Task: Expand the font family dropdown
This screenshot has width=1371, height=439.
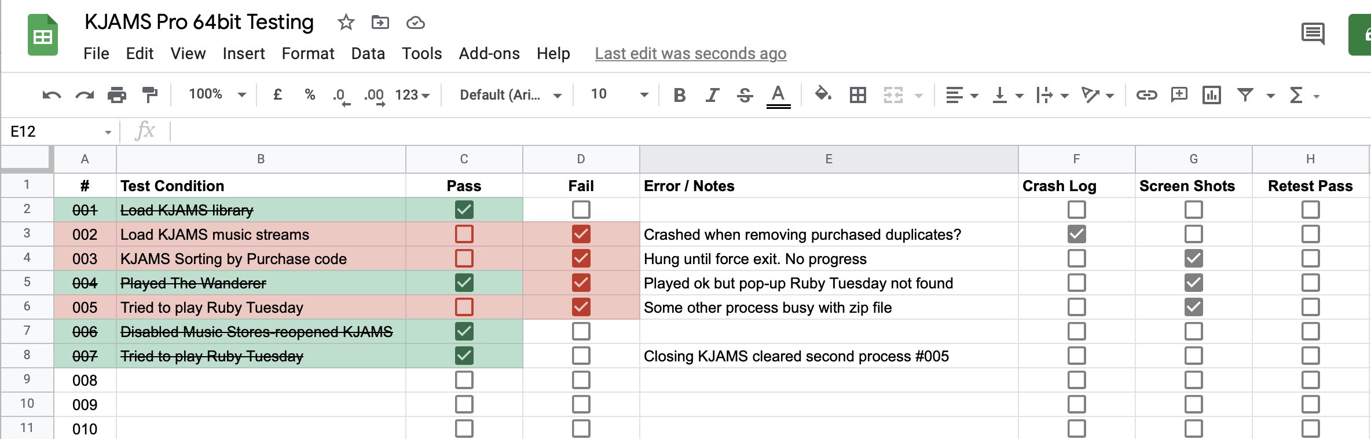Action: coord(510,95)
